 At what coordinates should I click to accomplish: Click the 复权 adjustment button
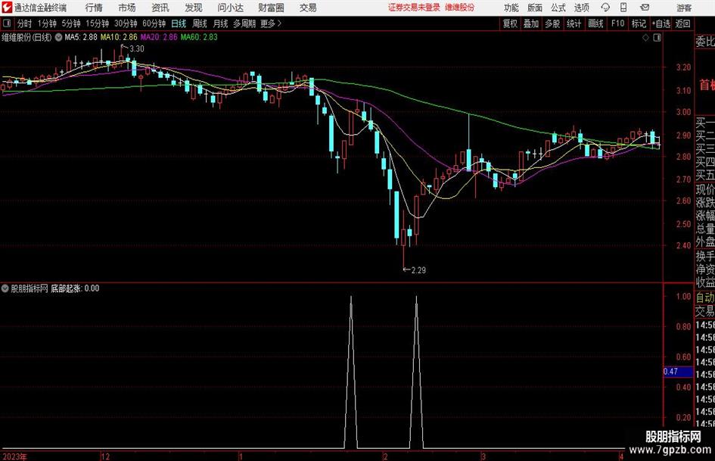click(510, 23)
